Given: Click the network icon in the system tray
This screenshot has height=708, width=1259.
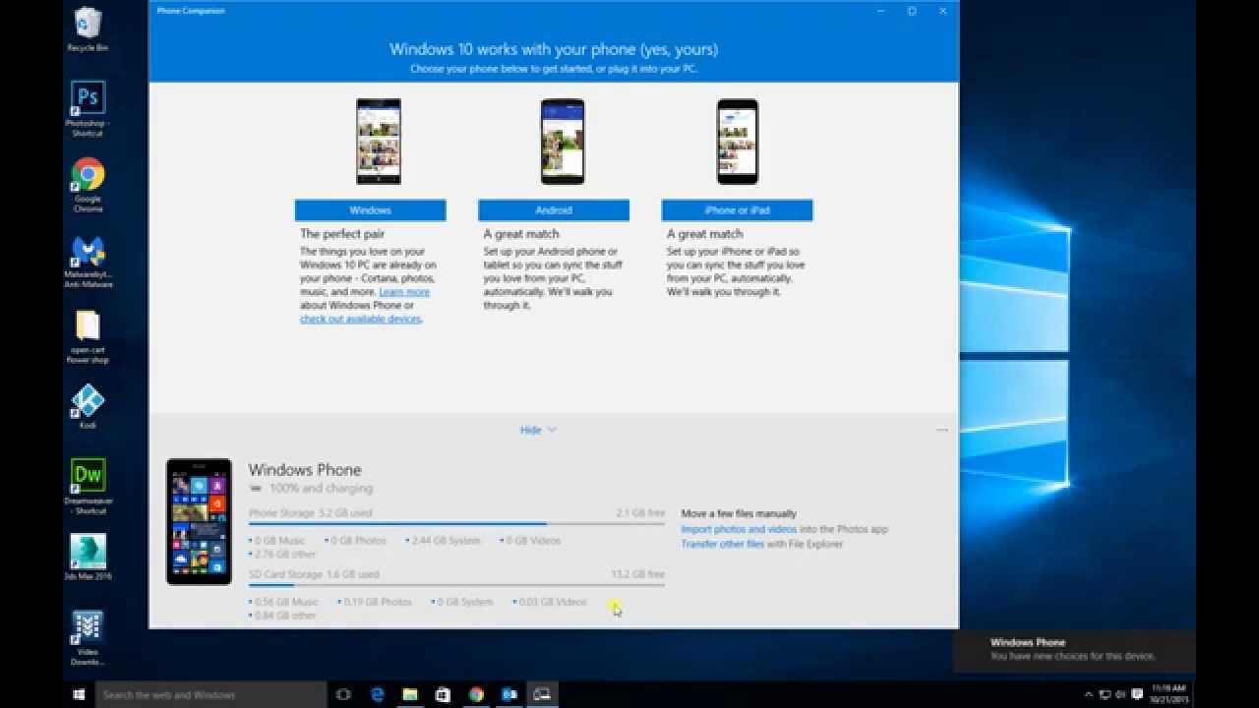Looking at the screenshot, I should (1106, 694).
